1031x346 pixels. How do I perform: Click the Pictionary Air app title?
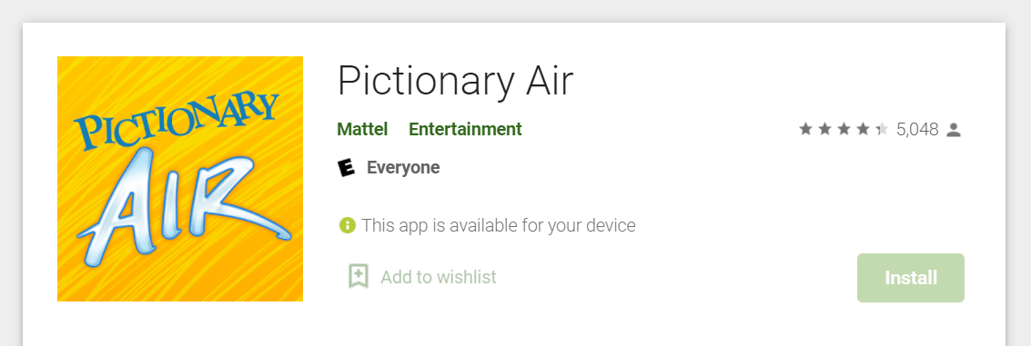(x=456, y=82)
